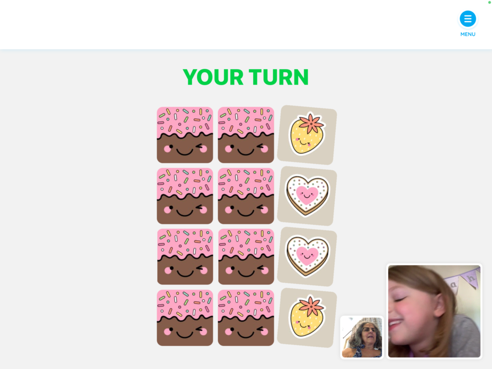The image size is (492, 369).
Task: Flip the face-down card in row three, column two
Action: click(x=246, y=257)
